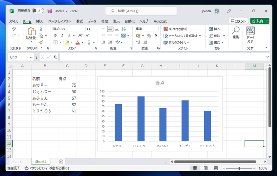
Task: Click the center align icon
Action: tap(110, 36)
